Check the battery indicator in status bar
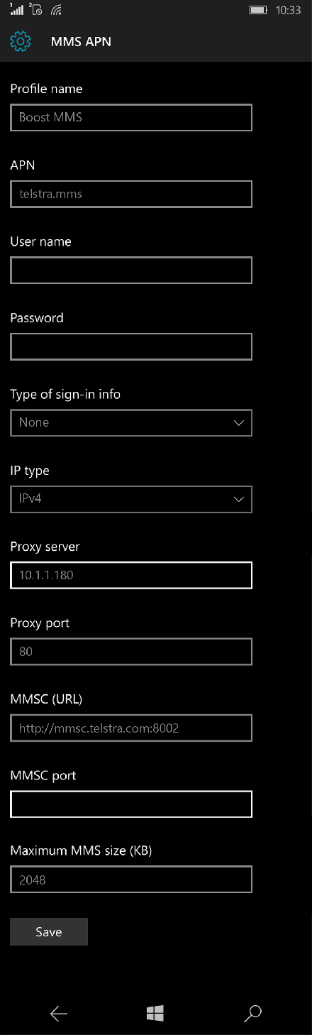The image size is (312, 1035). [258, 11]
